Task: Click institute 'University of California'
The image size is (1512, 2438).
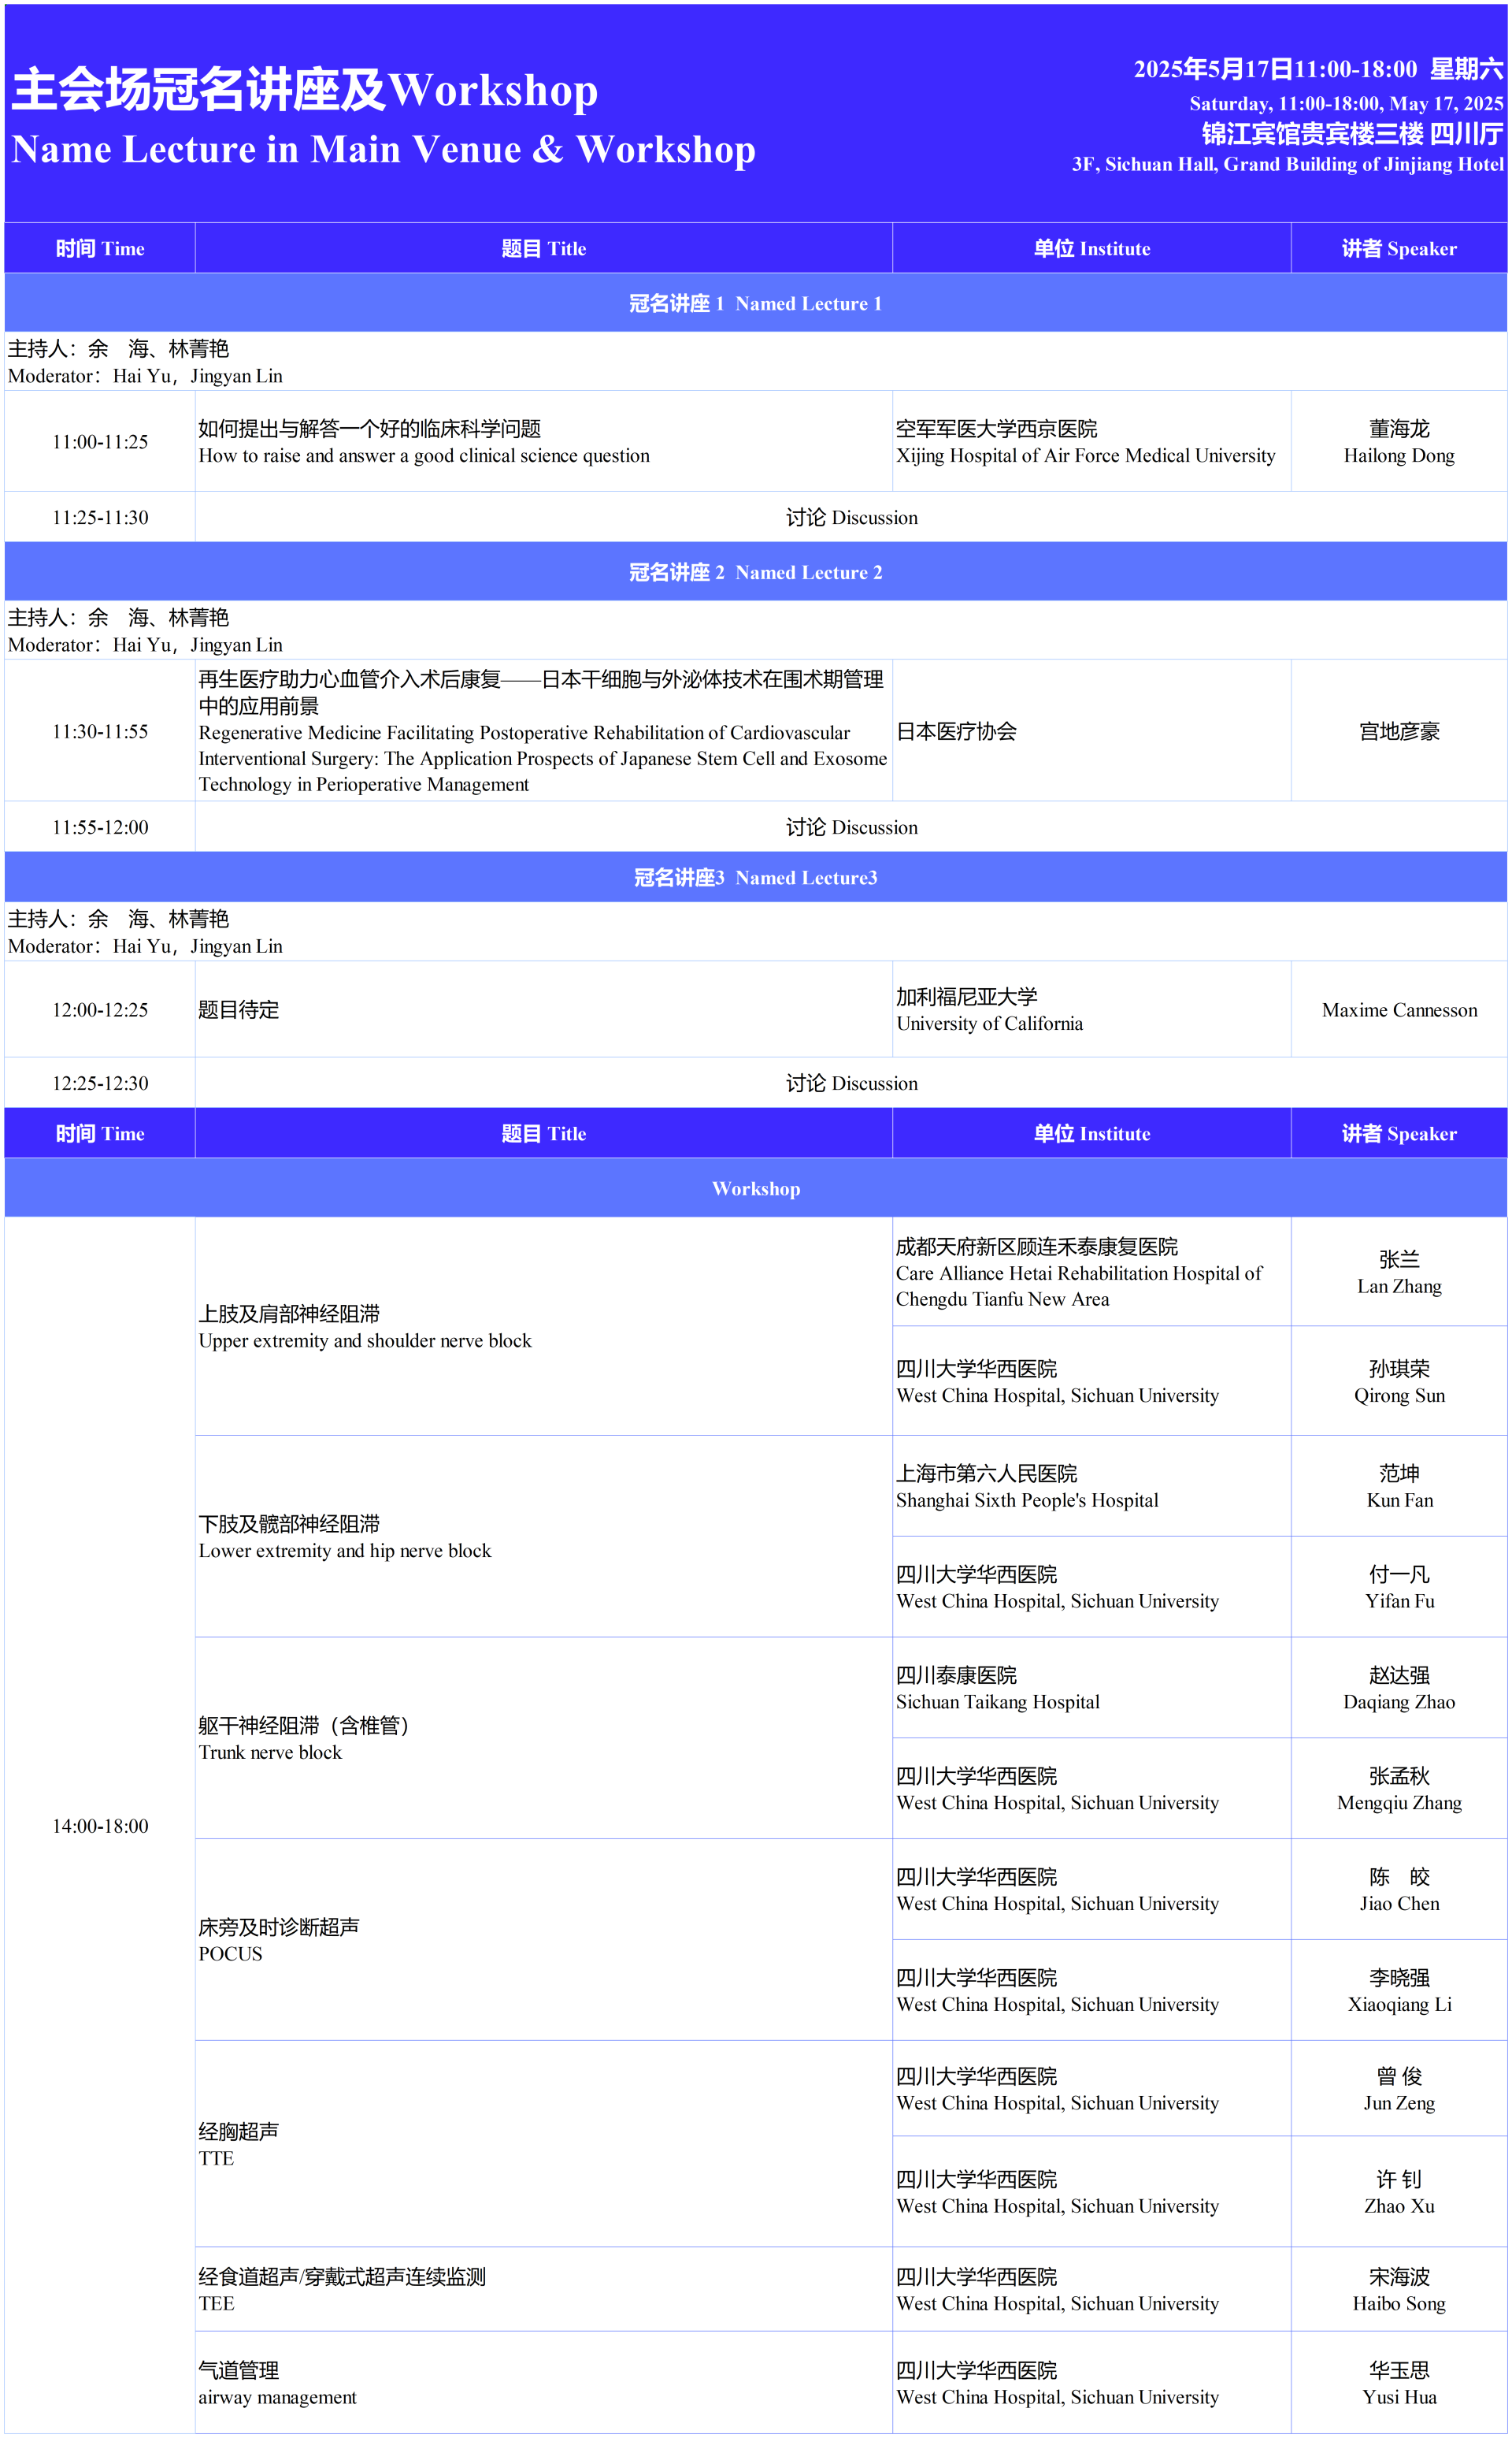Action: (x=989, y=1024)
